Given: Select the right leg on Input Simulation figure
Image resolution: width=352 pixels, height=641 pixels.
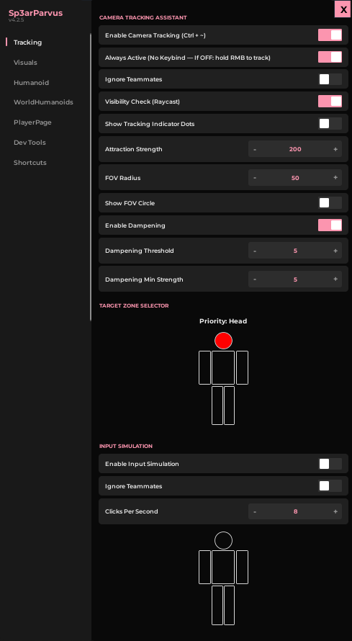Looking at the screenshot, I should (x=229, y=605).
